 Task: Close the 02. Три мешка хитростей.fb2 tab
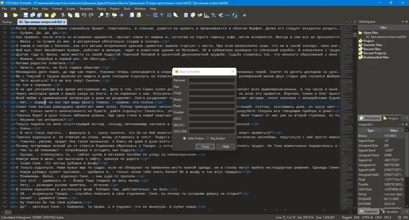point(64,22)
